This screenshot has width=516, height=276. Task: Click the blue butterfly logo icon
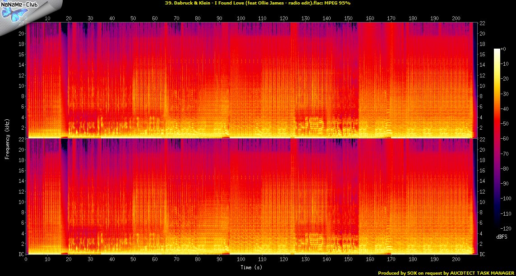coord(11,13)
